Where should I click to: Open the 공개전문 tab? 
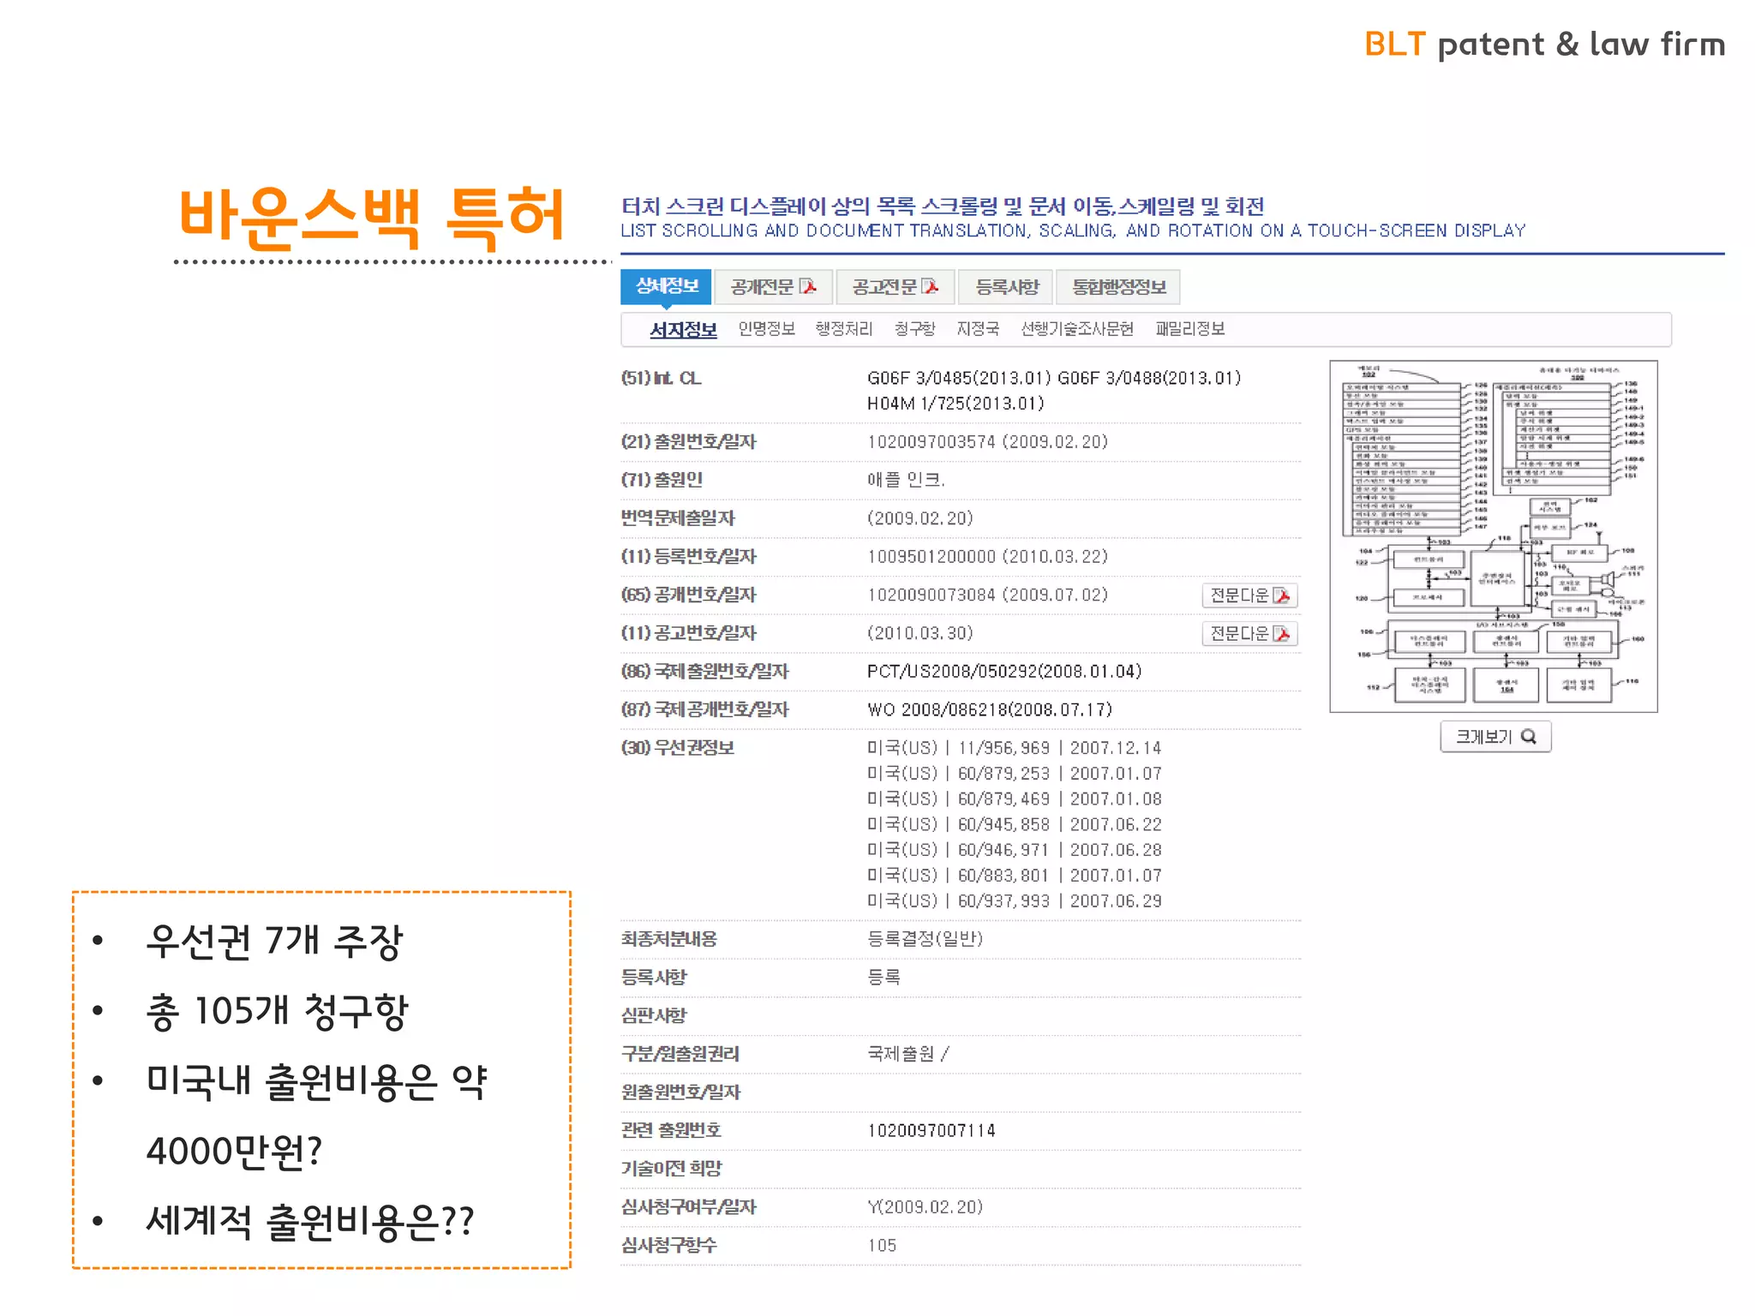tap(773, 287)
